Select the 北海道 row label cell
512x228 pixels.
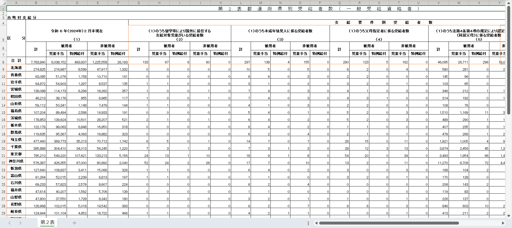[x=16, y=68]
